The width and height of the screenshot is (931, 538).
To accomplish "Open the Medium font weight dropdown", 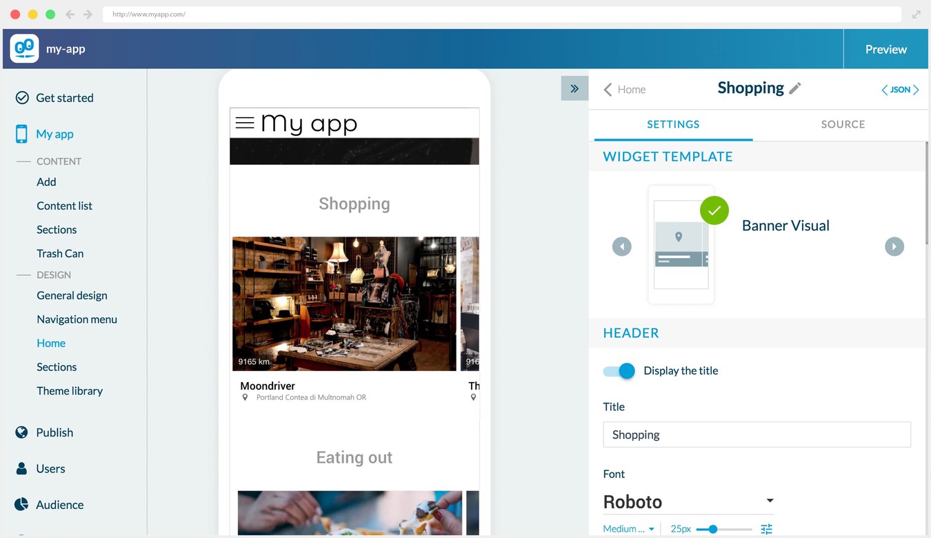I will click(628, 529).
